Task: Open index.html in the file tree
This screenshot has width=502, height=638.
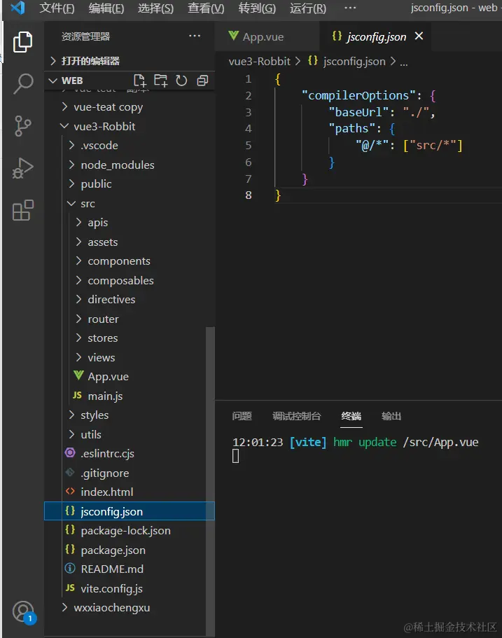Action: pyautogui.click(x=130, y=492)
